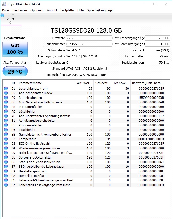Click status icon of row AE Spannungsabfälle
The image size is (173, 219).
pos(6,116)
